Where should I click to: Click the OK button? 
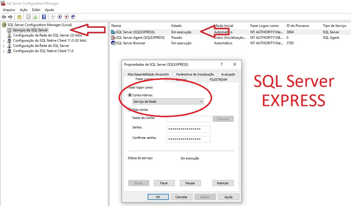coord(158,197)
